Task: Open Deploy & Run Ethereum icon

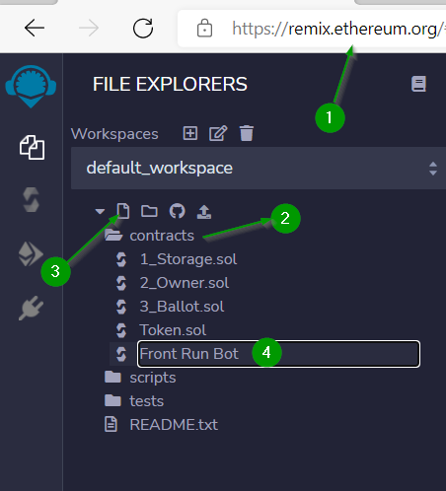Action: [31, 253]
